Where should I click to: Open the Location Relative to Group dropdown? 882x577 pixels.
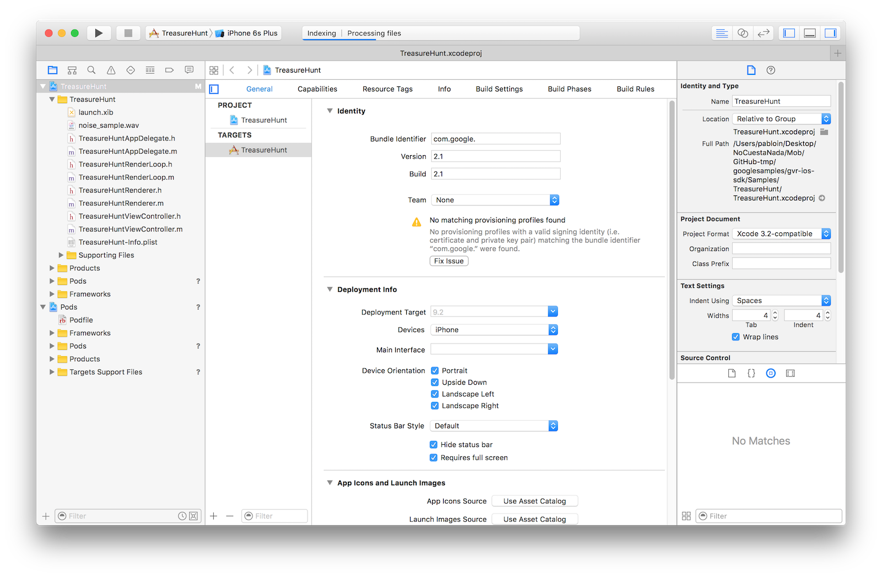(781, 119)
